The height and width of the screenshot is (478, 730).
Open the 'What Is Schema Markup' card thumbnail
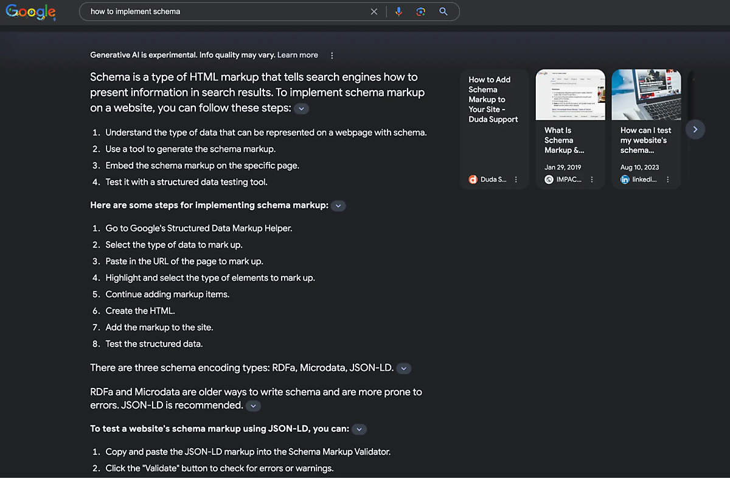point(570,95)
